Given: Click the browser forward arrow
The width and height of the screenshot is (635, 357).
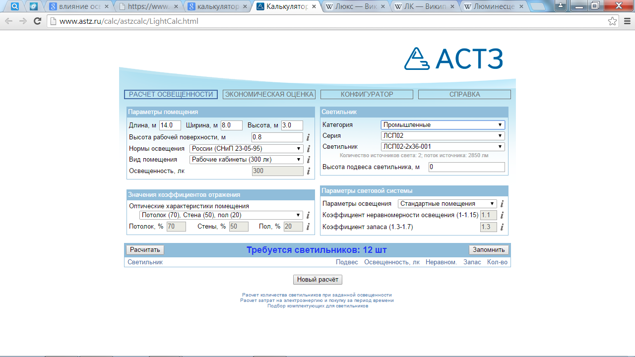Looking at the screenshot, I should (23, 21).
